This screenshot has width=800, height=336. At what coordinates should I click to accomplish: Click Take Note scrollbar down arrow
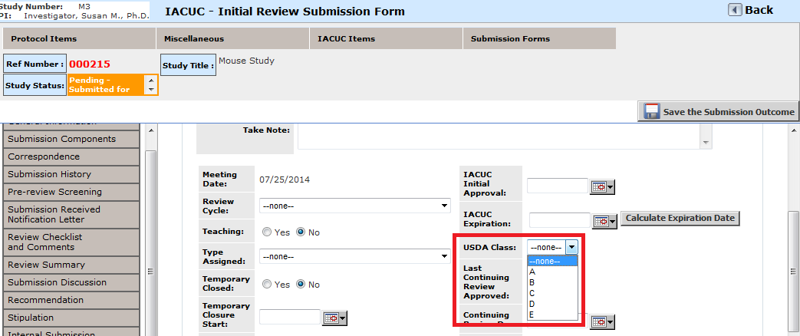(706, 143)
